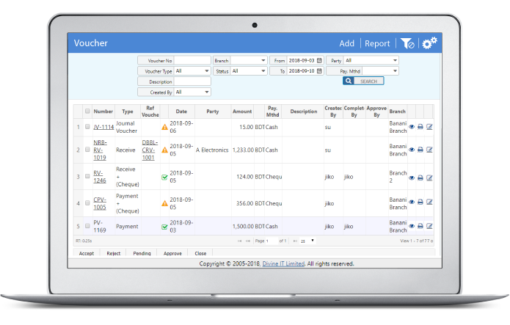This screenshot has height=325, width=510.
Task: Check the row checkbox for PV-1169
Action: coord(87,226)
